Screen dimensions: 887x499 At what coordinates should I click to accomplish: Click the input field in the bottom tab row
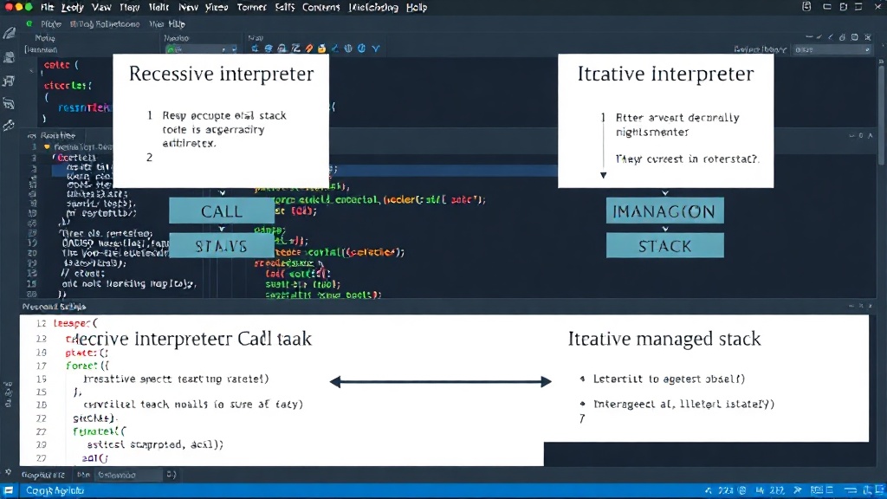pyautogui.click(x=130, y=475)
